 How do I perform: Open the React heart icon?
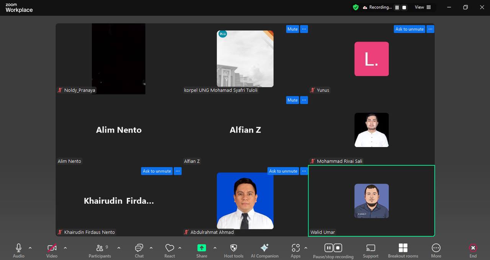170,248
